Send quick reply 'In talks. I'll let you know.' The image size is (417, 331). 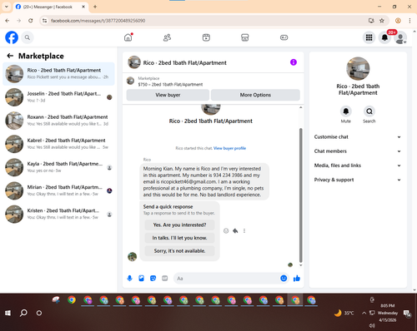click(179, 238)
